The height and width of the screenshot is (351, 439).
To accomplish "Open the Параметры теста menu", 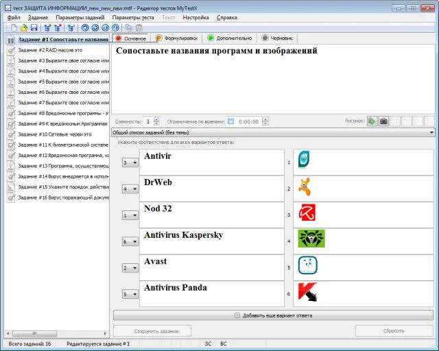I will 133,17.
